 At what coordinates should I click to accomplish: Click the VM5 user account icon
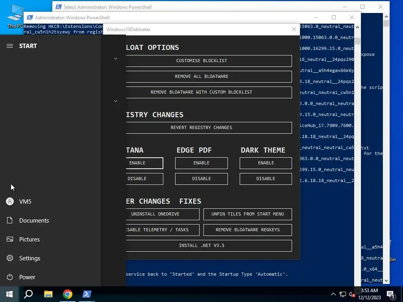coord(10,201)
